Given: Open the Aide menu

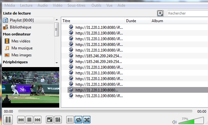Looking at the screenshot, I should [121, 5].
